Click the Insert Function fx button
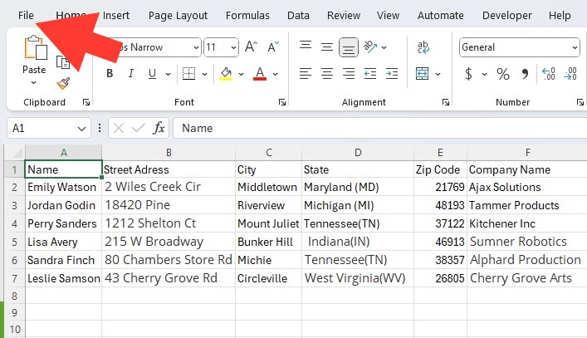Image resolution: width=587 pixels, height=338 pixels. 159,128
